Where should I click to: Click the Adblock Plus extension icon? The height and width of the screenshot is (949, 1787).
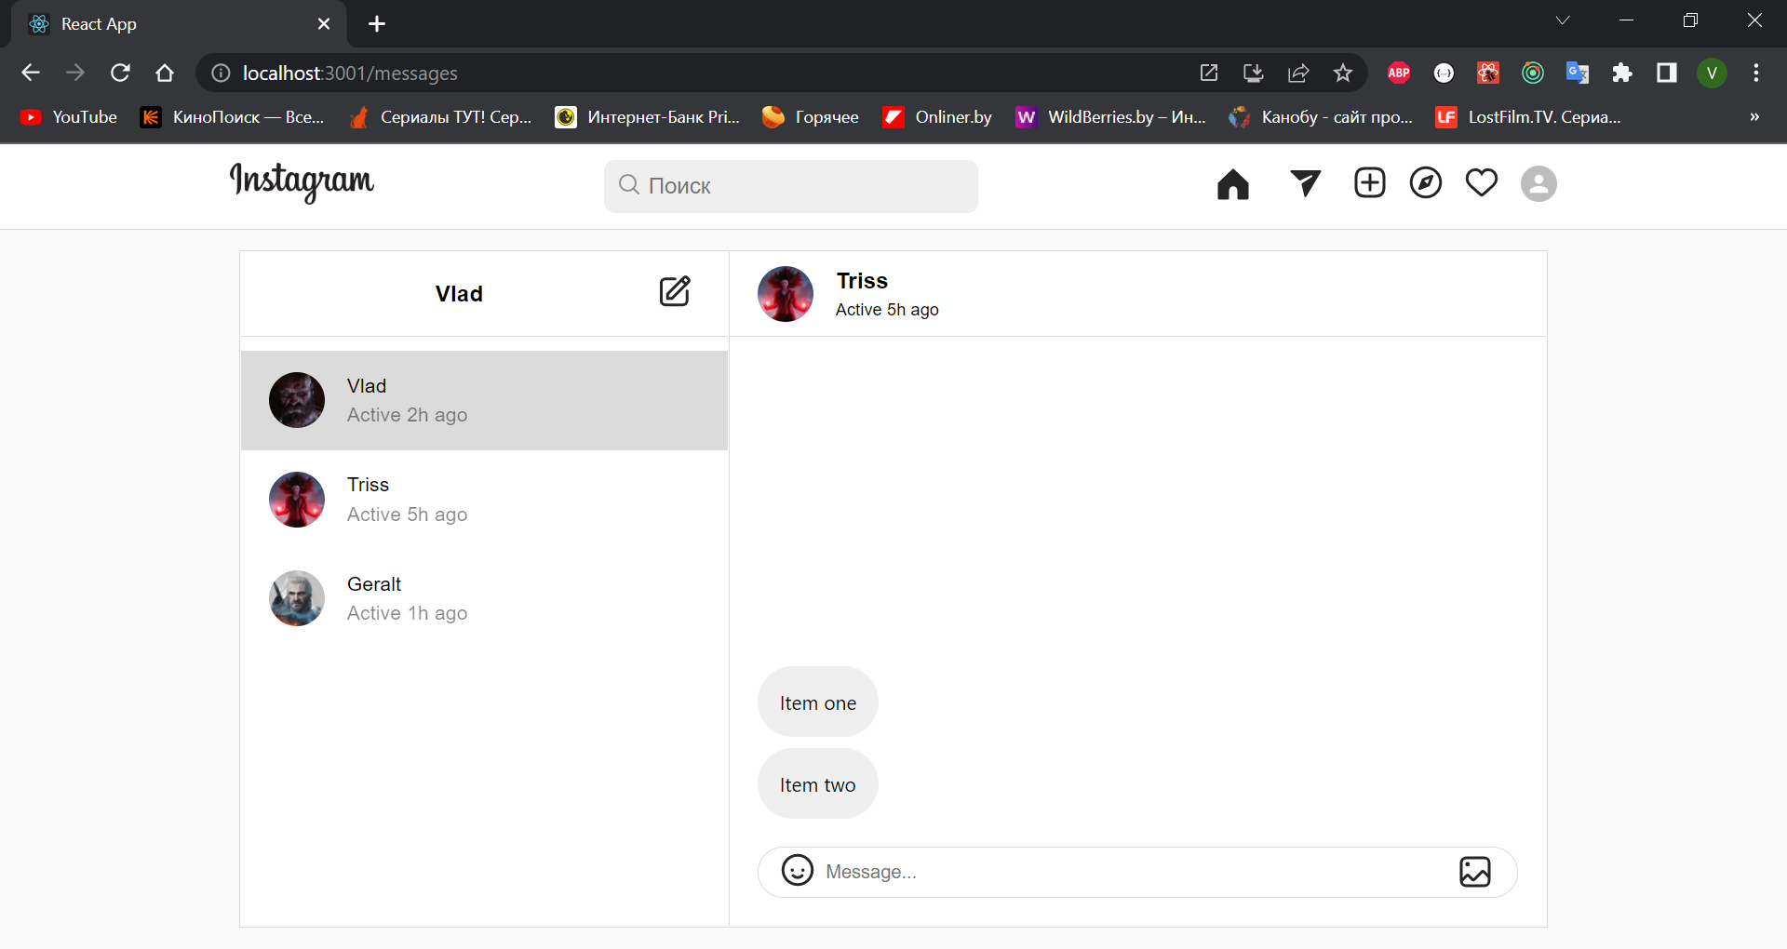1398,73
